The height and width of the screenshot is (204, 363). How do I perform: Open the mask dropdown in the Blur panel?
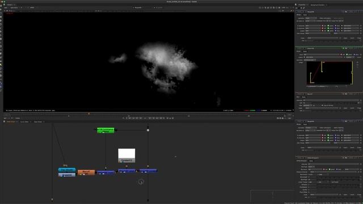(322, 108)
